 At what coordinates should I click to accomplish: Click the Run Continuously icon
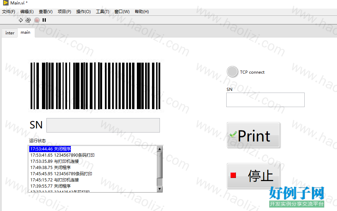coord(28,20)
